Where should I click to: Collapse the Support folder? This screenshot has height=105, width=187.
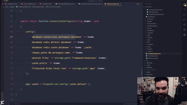[x=150, y=49]
